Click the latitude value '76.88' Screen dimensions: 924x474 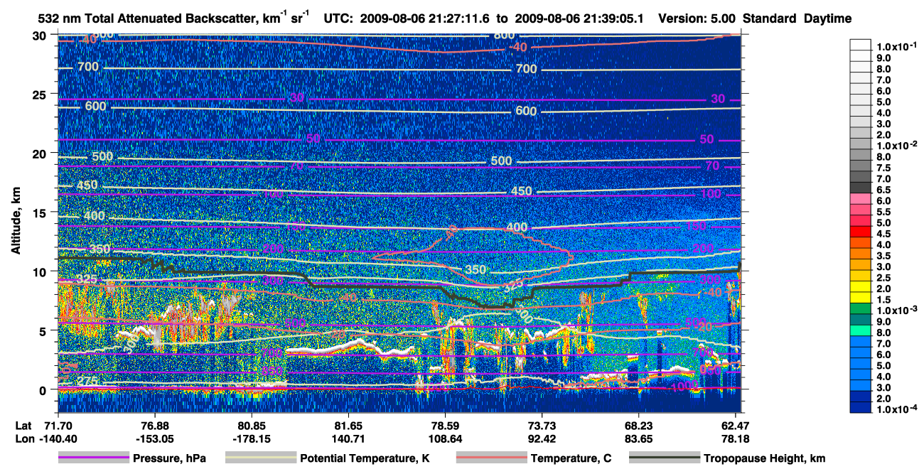click(155, 425)
